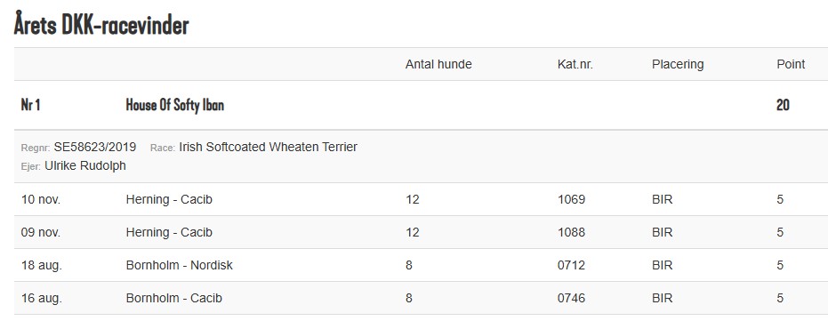Click the Nr 1 ranking label

click(30, 105)
